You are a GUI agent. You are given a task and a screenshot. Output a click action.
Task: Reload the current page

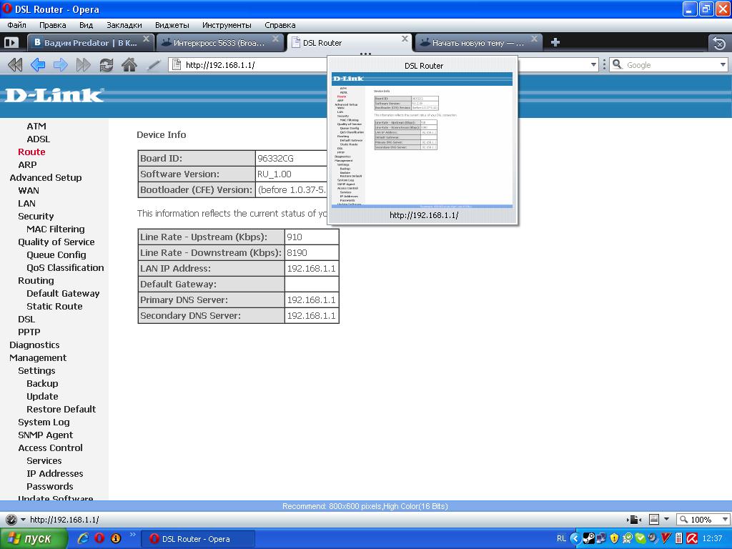[x=107, y=65]
